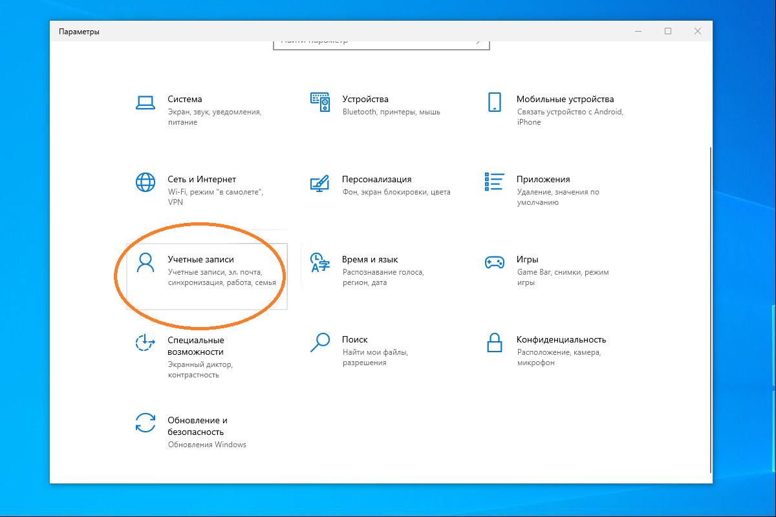Select the Время и язык heading
The height and width of the screenshot is (517, 776).
[x=370, y=260]
